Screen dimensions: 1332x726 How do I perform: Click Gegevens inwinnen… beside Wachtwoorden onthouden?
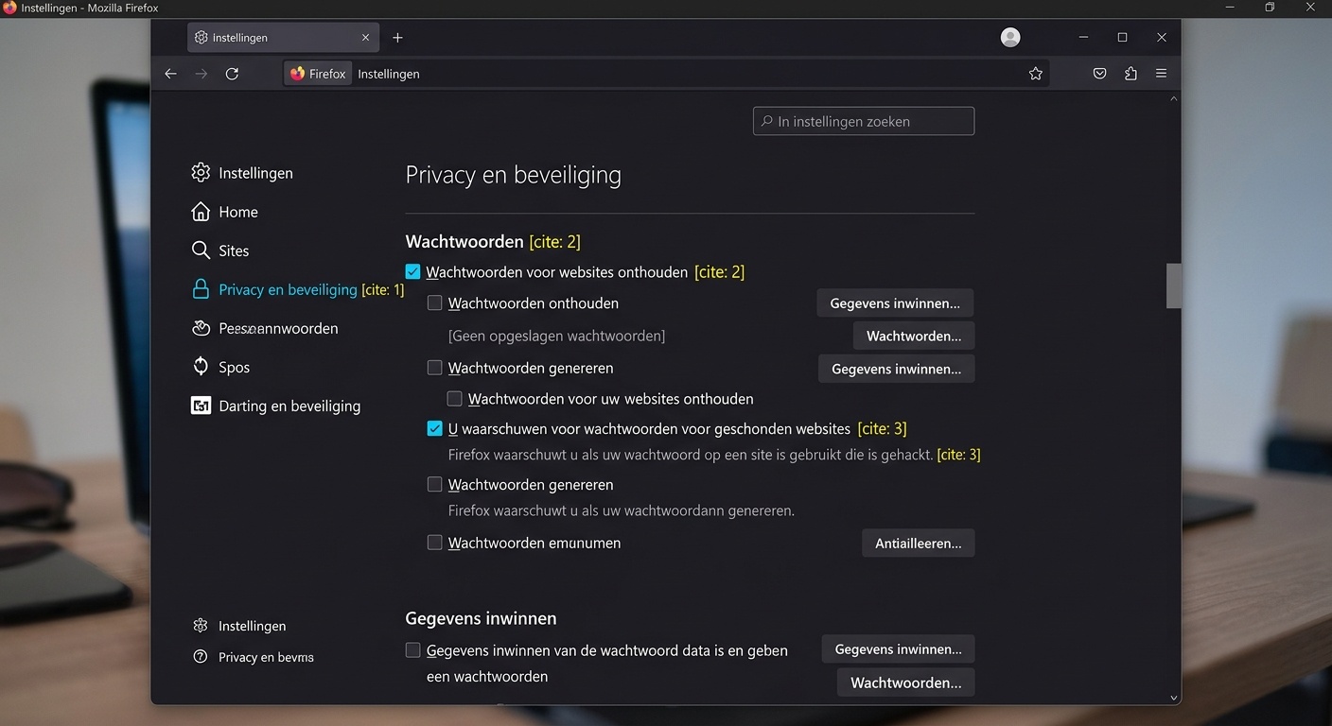895,303
